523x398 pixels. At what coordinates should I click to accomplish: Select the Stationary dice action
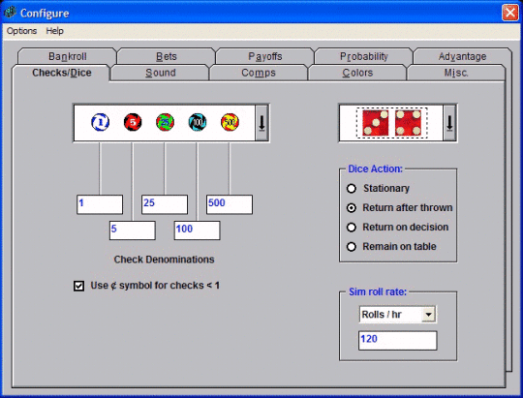(379, 189)
